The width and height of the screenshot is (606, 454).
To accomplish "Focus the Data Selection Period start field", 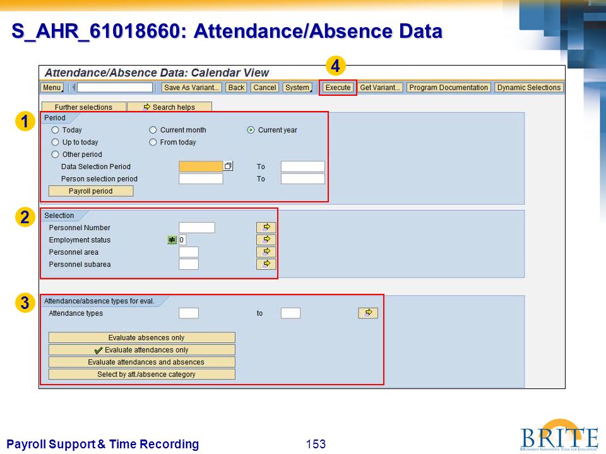I will coord(201,166).
